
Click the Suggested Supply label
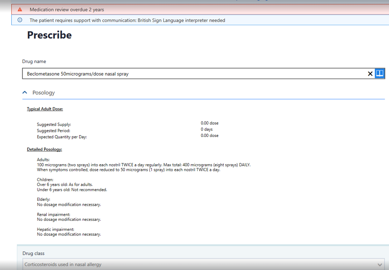tap(54, 124)
